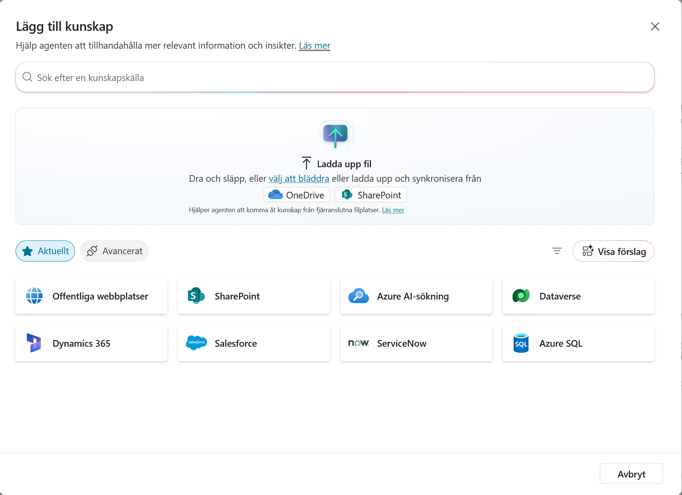Click the Dynamics 365 logo icon

coord(34,343)
